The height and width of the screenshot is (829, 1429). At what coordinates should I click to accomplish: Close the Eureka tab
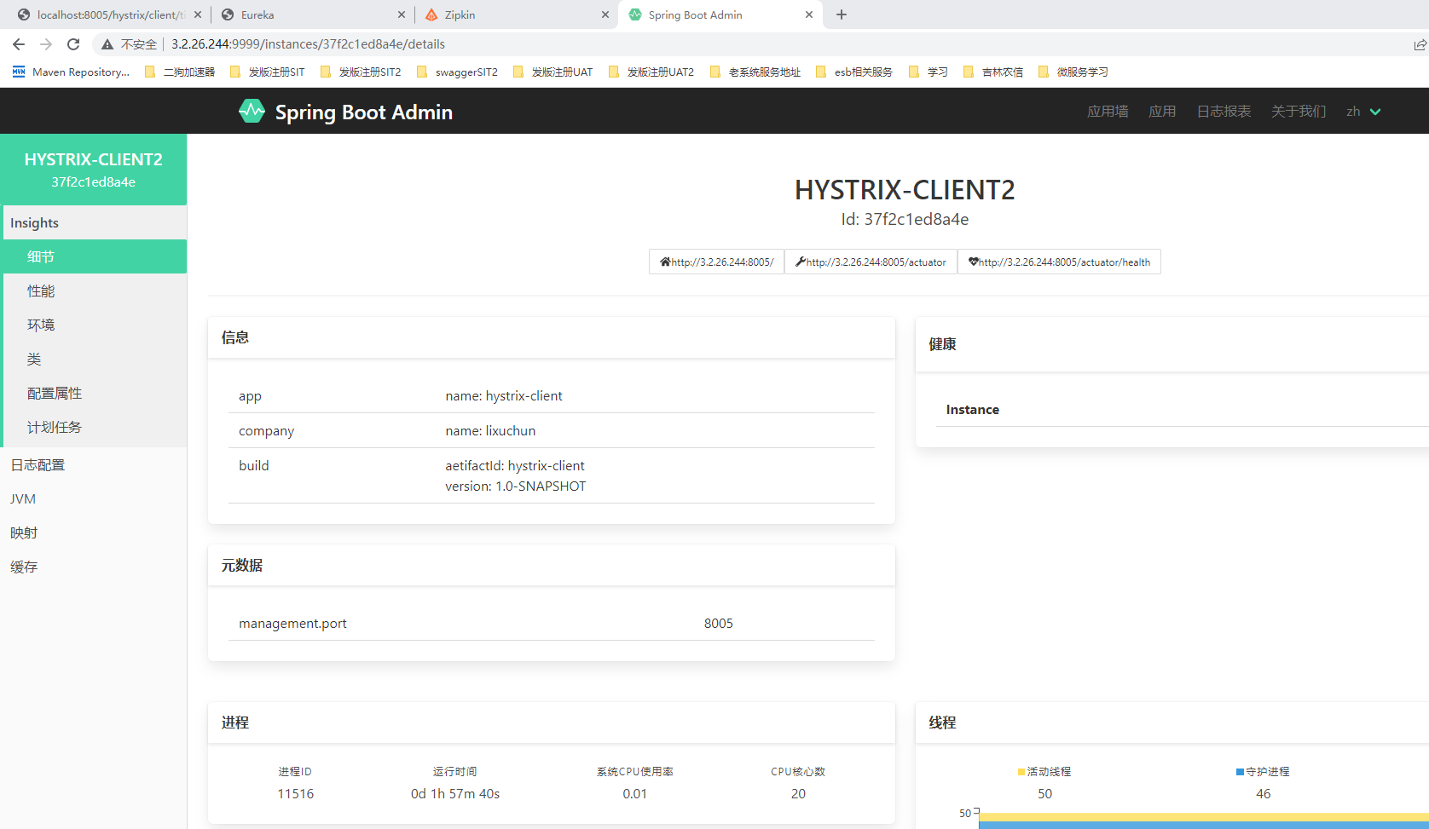[x=402, y=14]
